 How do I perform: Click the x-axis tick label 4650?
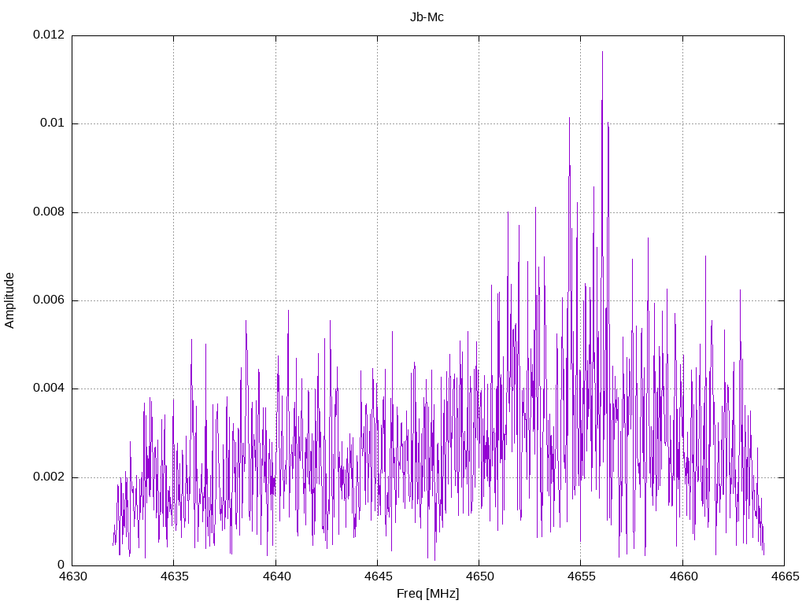point(479,576)
